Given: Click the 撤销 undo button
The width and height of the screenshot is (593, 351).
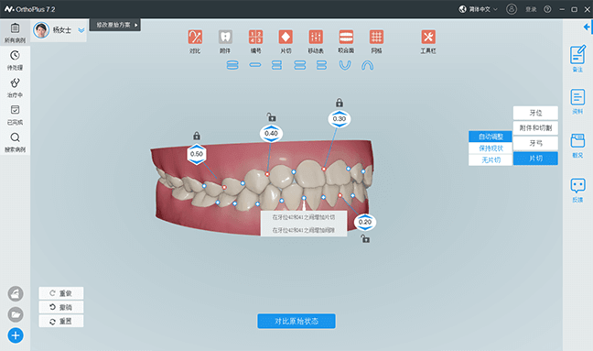Looking at the screenshot, I should click(x=61, y=307).
